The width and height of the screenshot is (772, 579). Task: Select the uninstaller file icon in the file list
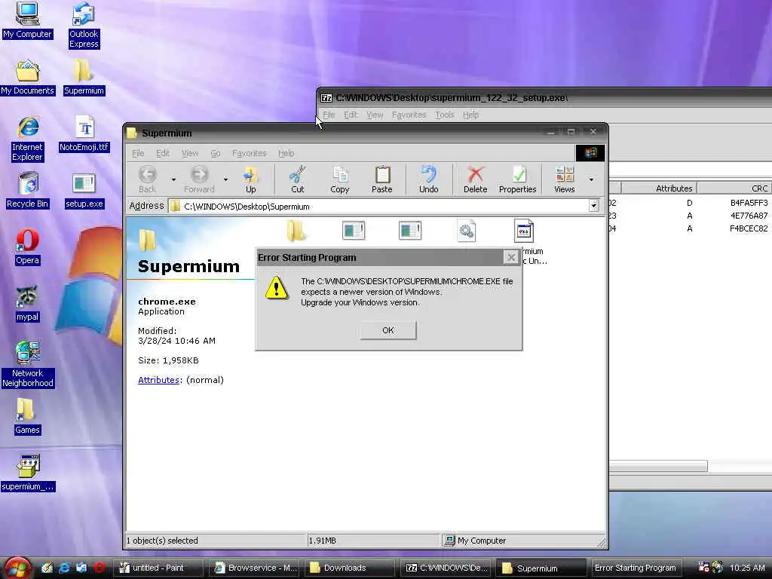click(x=524, y=231)
